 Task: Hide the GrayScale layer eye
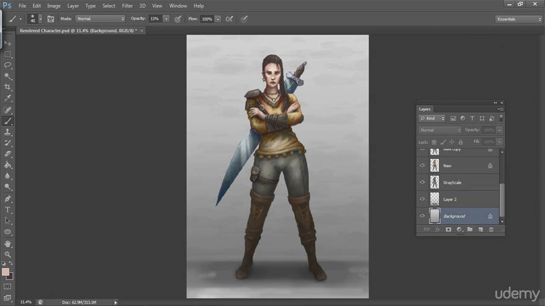[422, 182]
